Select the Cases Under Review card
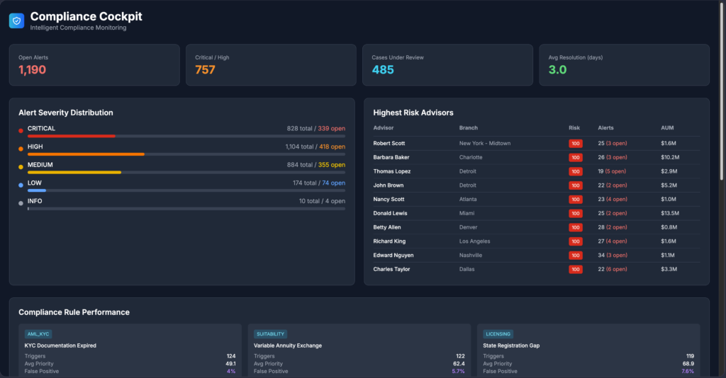Screen dimensions: 726x378 (x=447, y=65)
